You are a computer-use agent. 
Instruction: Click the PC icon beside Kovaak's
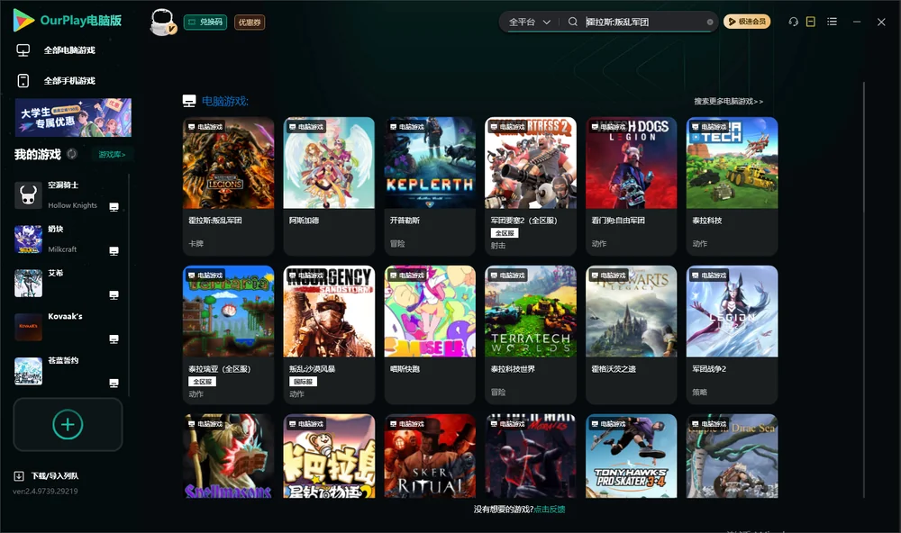click(x=114, y=339)
